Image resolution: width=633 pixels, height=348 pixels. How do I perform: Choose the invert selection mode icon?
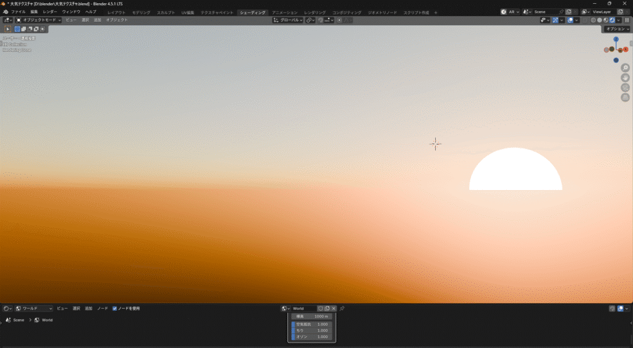pyautogui.click(x=36, y=29)
